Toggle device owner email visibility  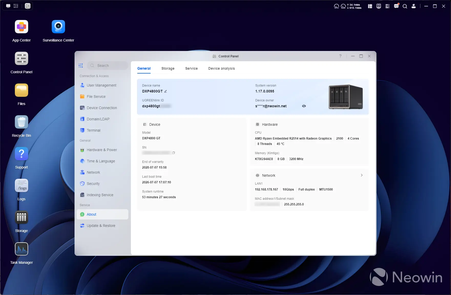[304, 106]
